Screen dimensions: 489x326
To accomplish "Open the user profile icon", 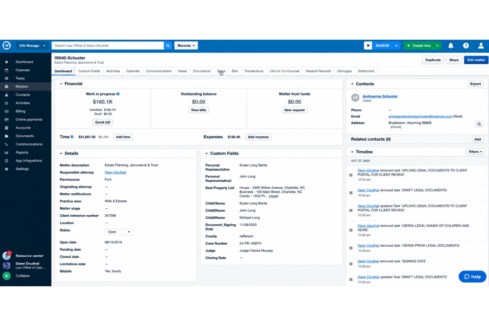I will click(481, 46).
